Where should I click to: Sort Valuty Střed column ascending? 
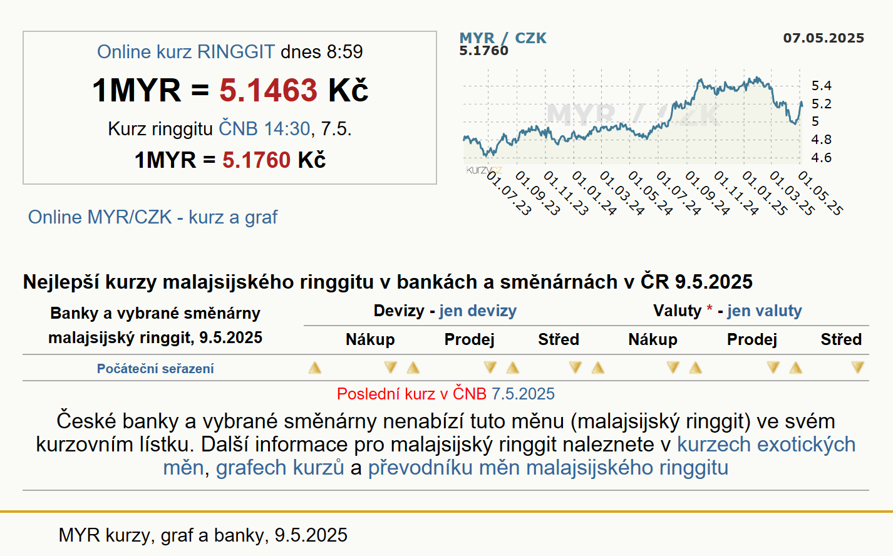(x=796, y=368)
